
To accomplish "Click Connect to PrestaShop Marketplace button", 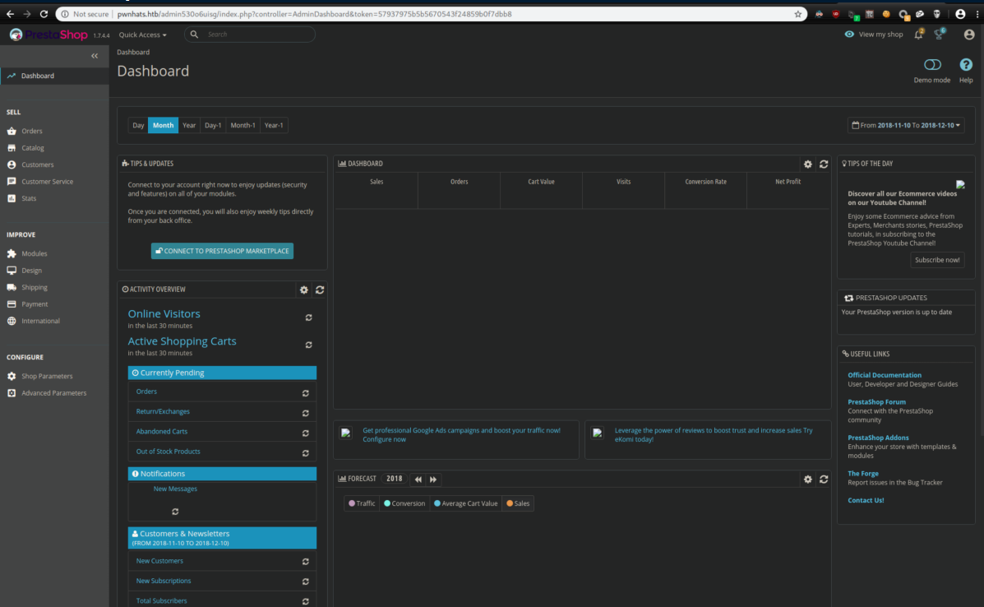I will pyautogui.click(x=222, y=251).
